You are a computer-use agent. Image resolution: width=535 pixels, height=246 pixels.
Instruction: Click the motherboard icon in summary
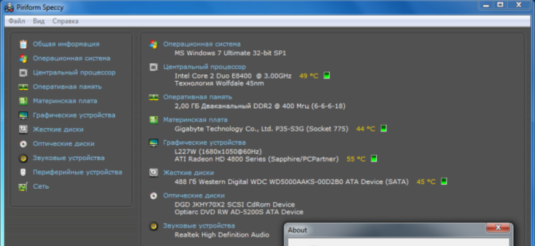pyautogui.click(x=154, y=120)
